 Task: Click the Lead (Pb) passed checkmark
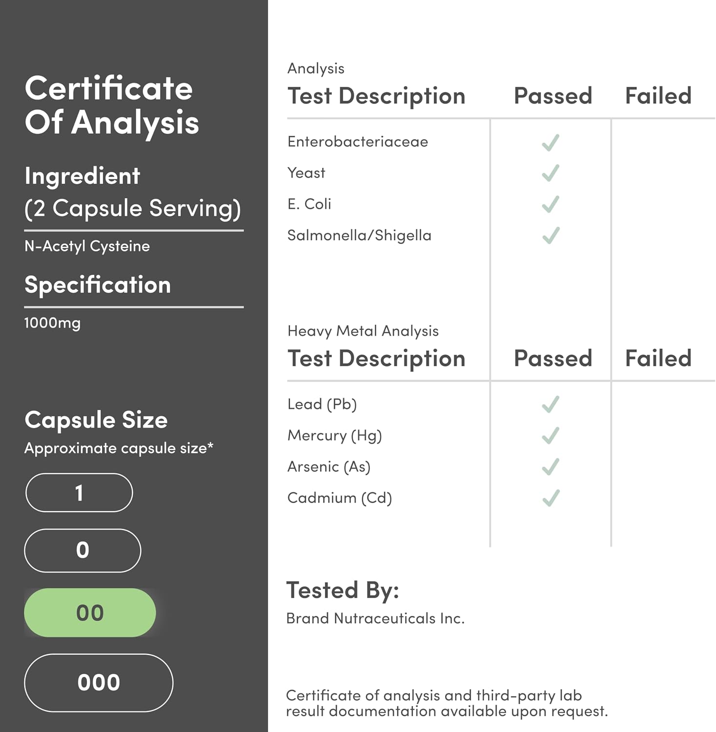tap(551, 405)
